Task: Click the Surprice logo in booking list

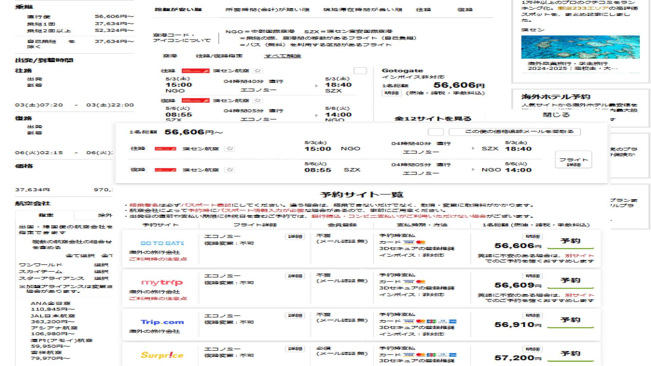Action: click(162, 355)
